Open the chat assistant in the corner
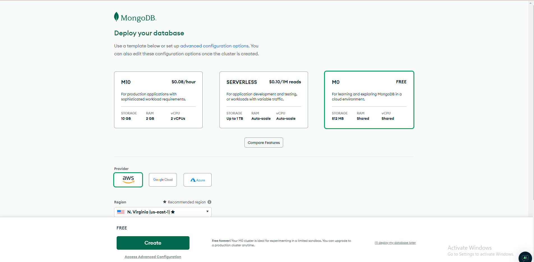Screen dimensions: 534x262 pos(525,257)
